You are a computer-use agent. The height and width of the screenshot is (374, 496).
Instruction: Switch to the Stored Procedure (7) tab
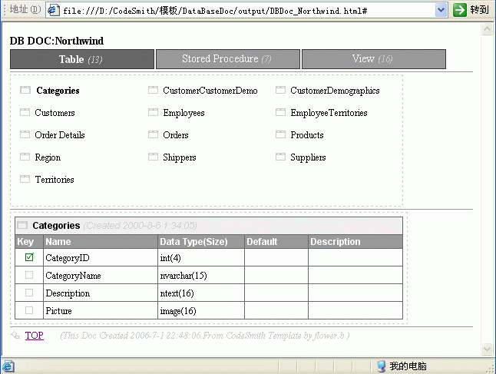click(228, 59)
